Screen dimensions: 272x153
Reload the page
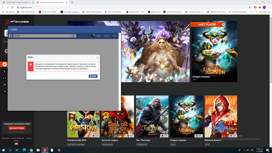(x=13, y=7)
